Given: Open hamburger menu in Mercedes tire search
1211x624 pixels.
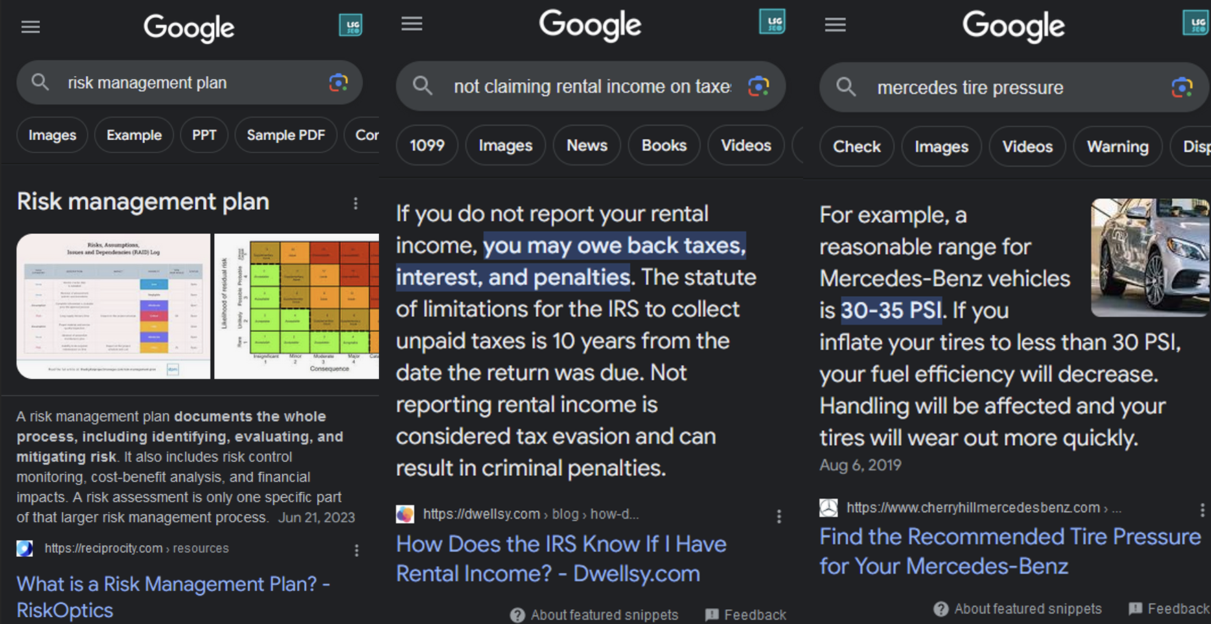Looking at the screenshot, I should click(x=835, y=25).
